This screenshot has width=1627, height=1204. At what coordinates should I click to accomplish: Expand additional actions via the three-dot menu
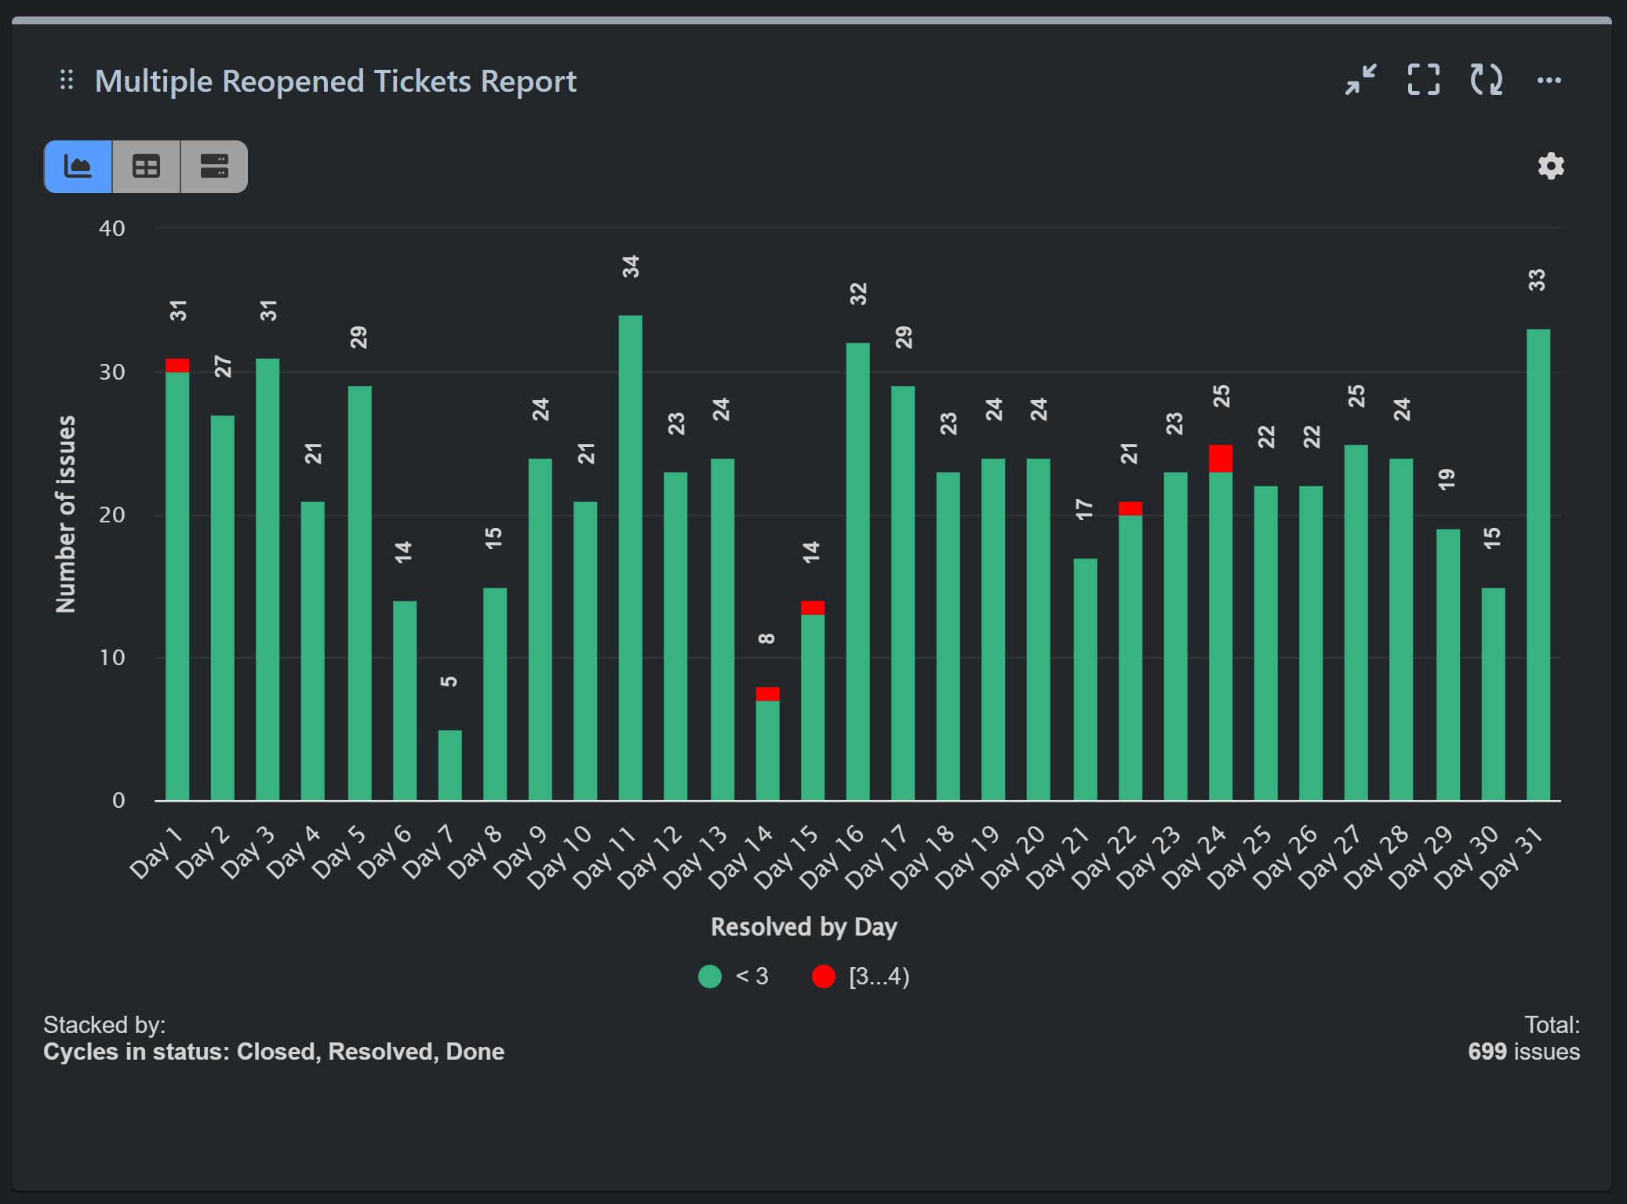(1549, 80)
